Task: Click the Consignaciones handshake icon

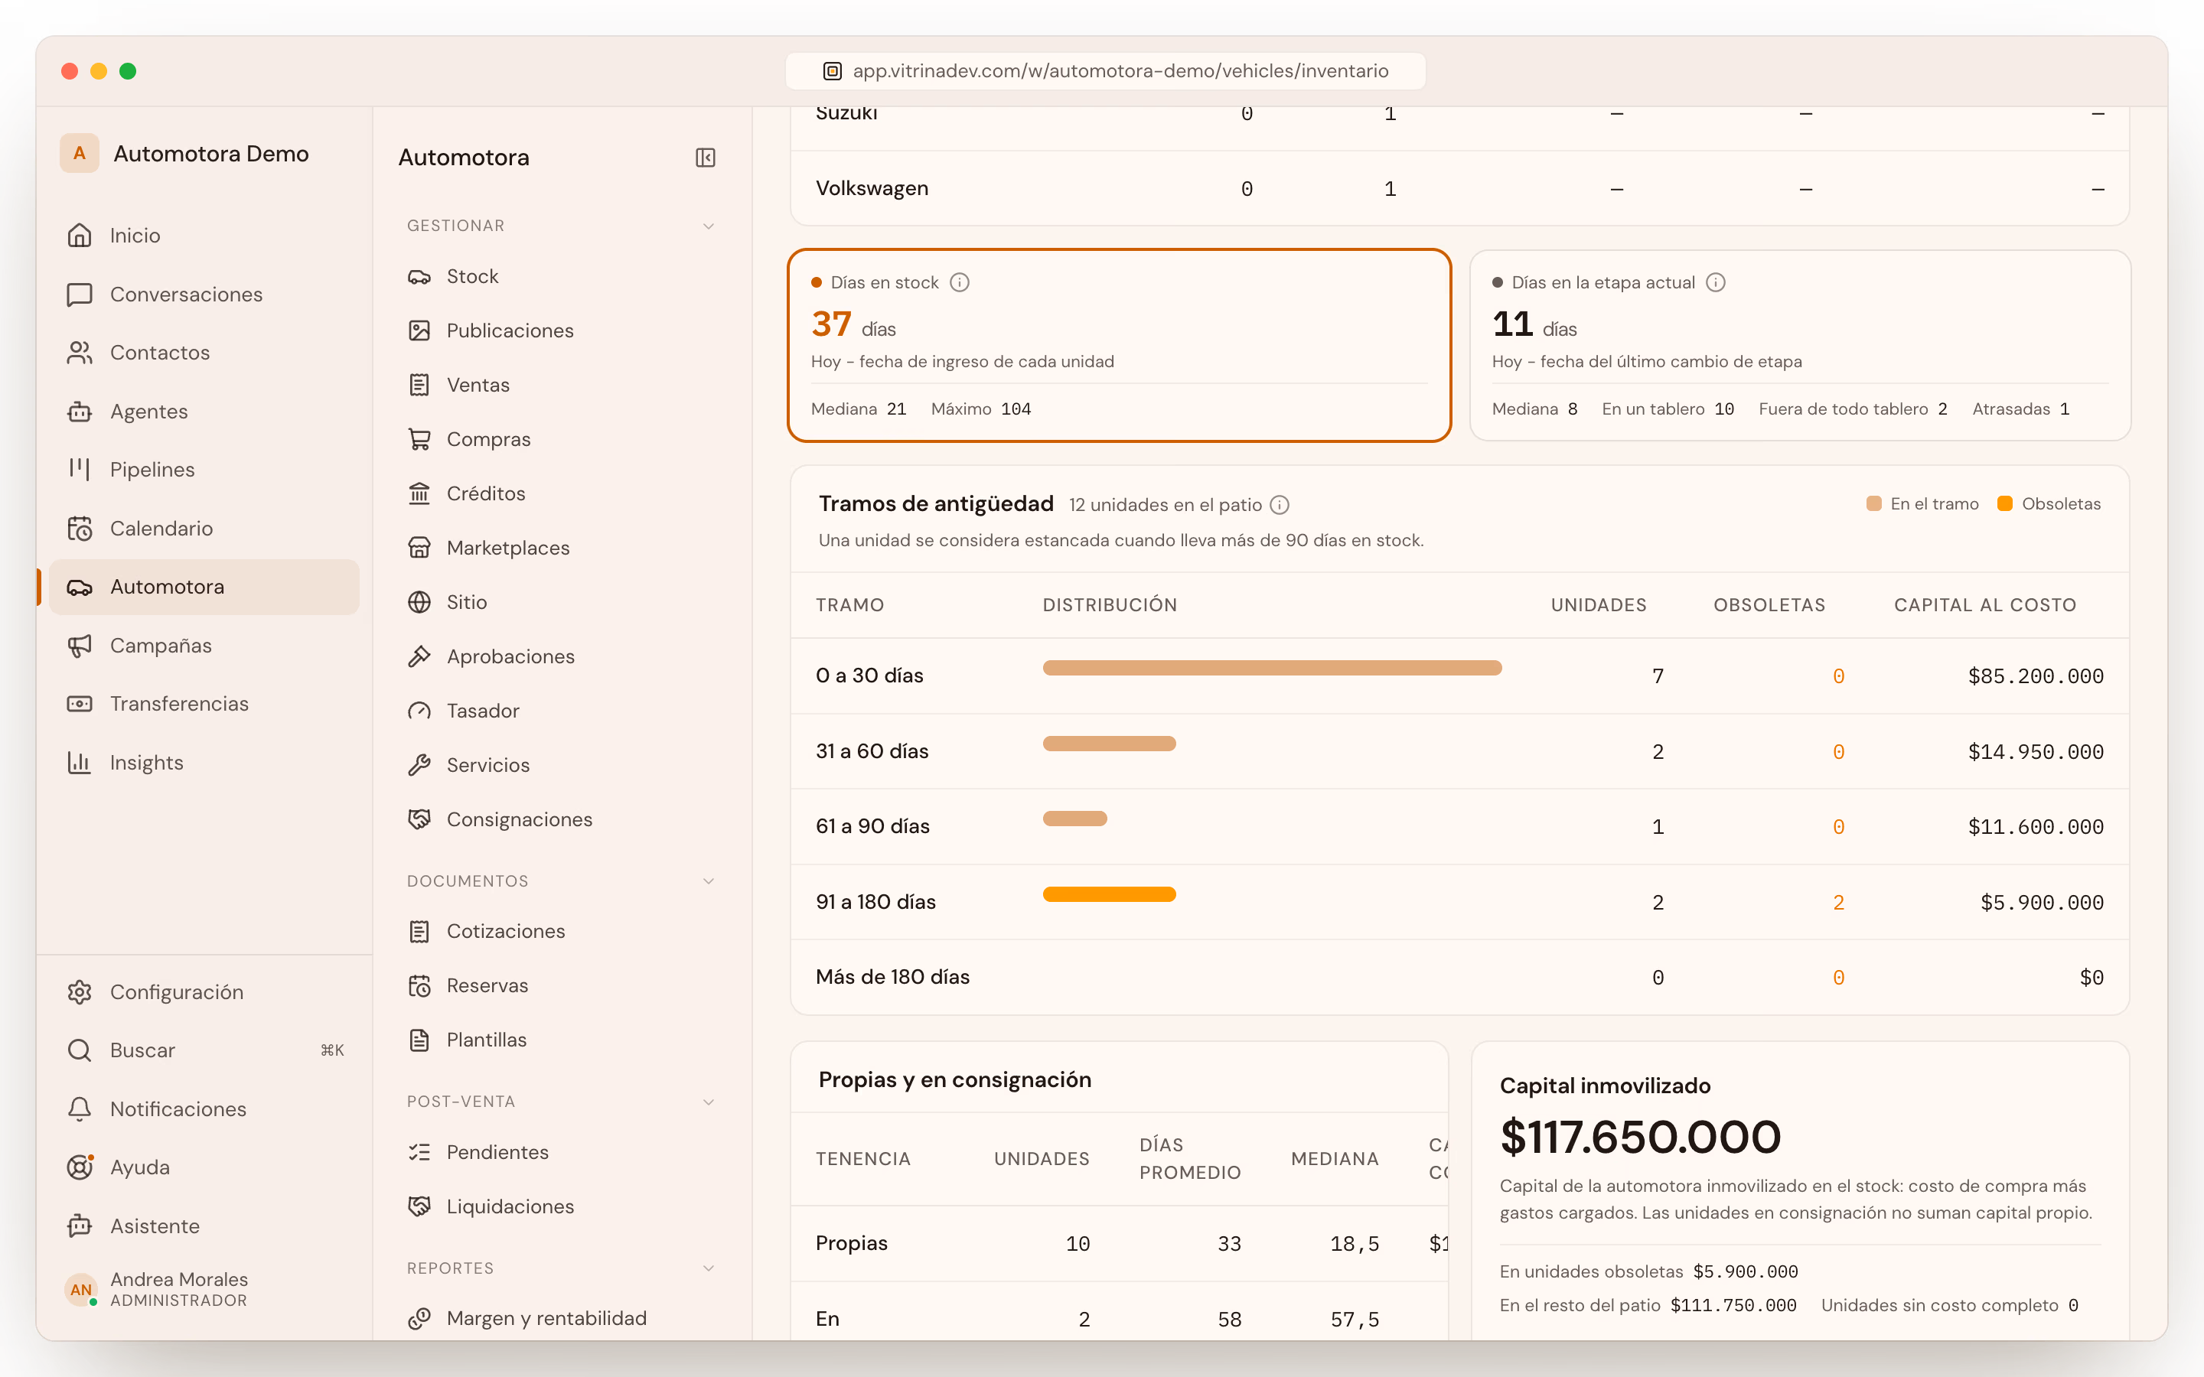Action: point(419,819)
